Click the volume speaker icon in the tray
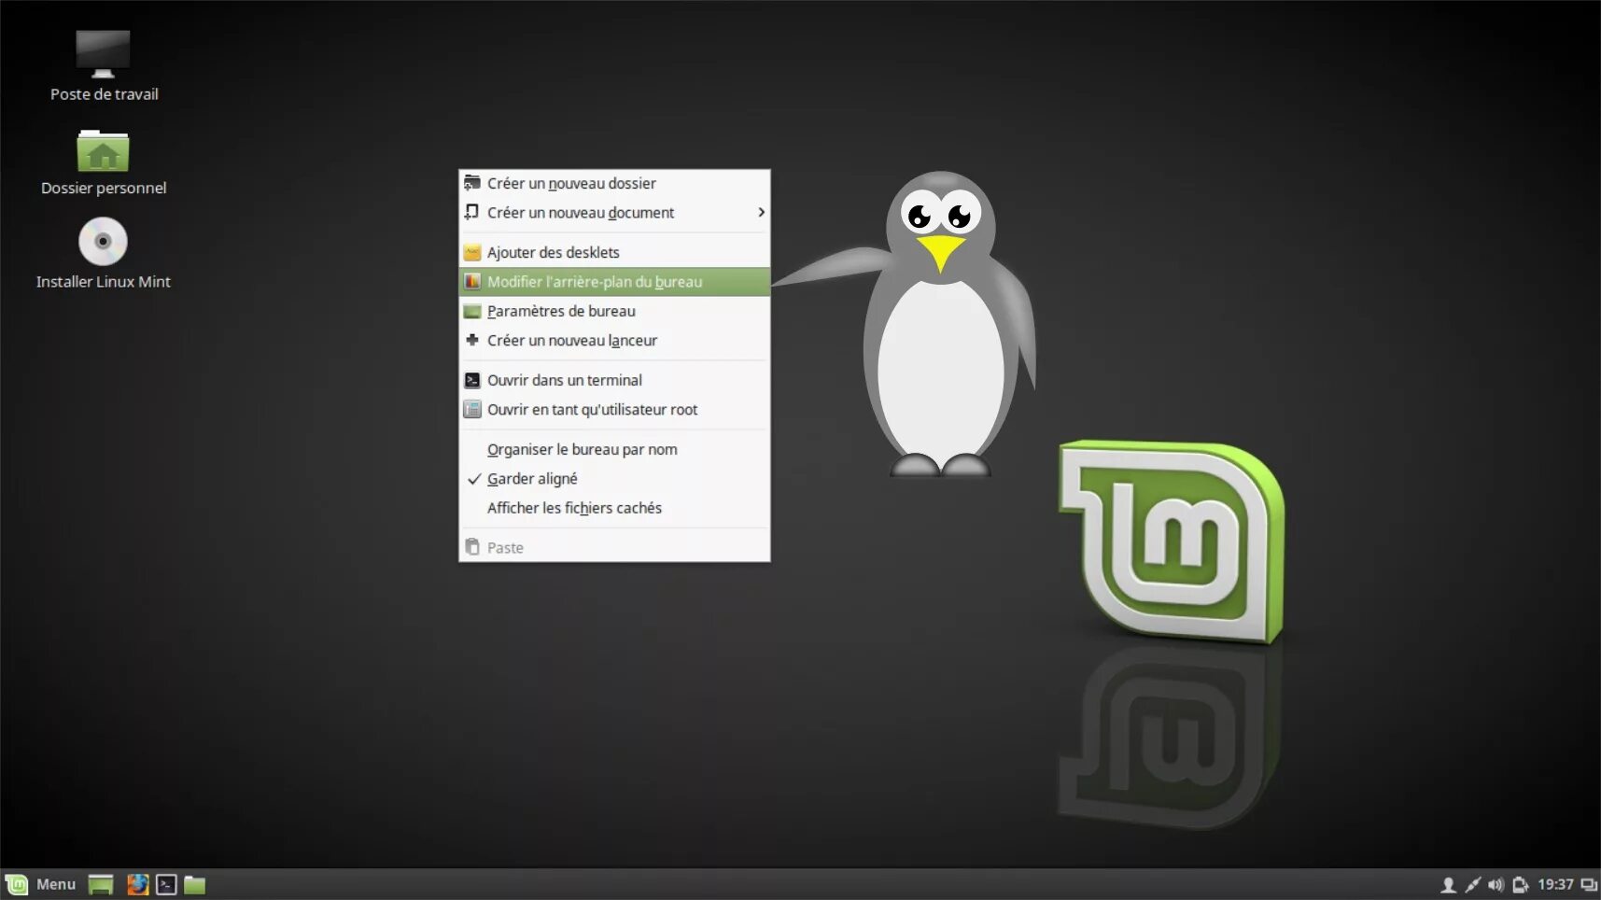The height and width of the screenshot is (900, 1601). pyautogui.click(x=1496, y=884)
